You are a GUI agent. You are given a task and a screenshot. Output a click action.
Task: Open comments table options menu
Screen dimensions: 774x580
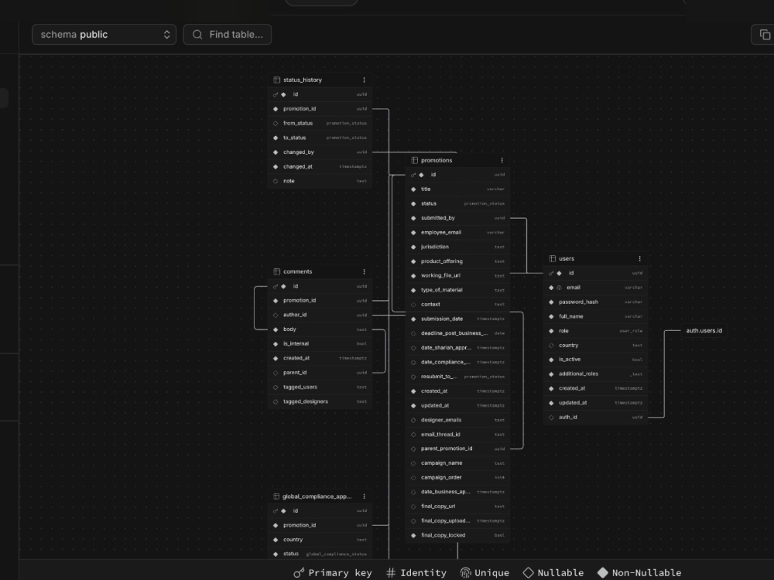(365, 271)
